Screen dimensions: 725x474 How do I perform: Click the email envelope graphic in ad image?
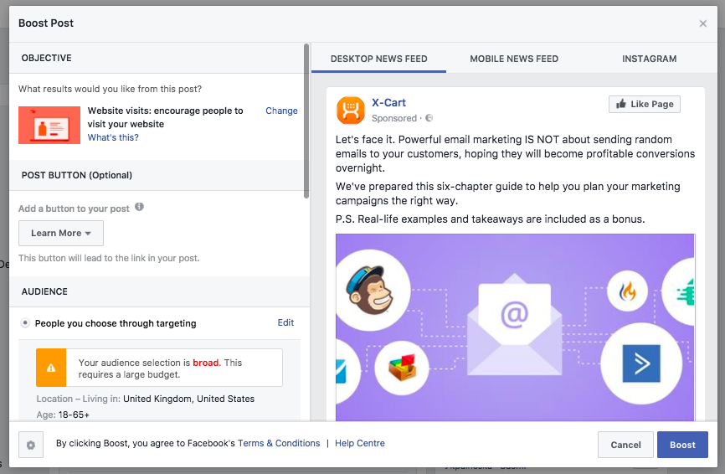coord(515,324)
